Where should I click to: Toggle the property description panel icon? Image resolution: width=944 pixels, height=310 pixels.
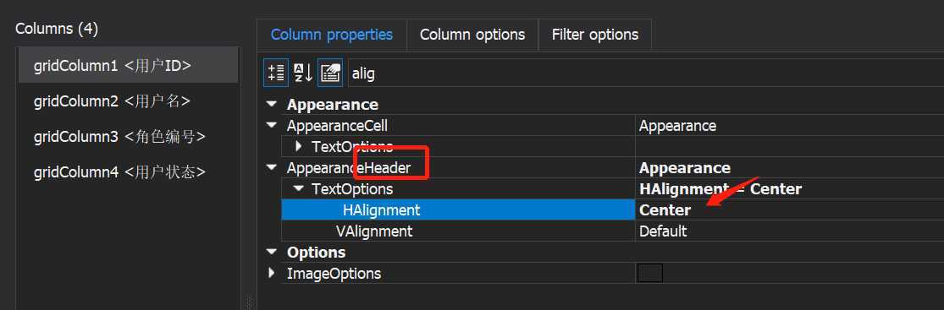pos(330,73)
